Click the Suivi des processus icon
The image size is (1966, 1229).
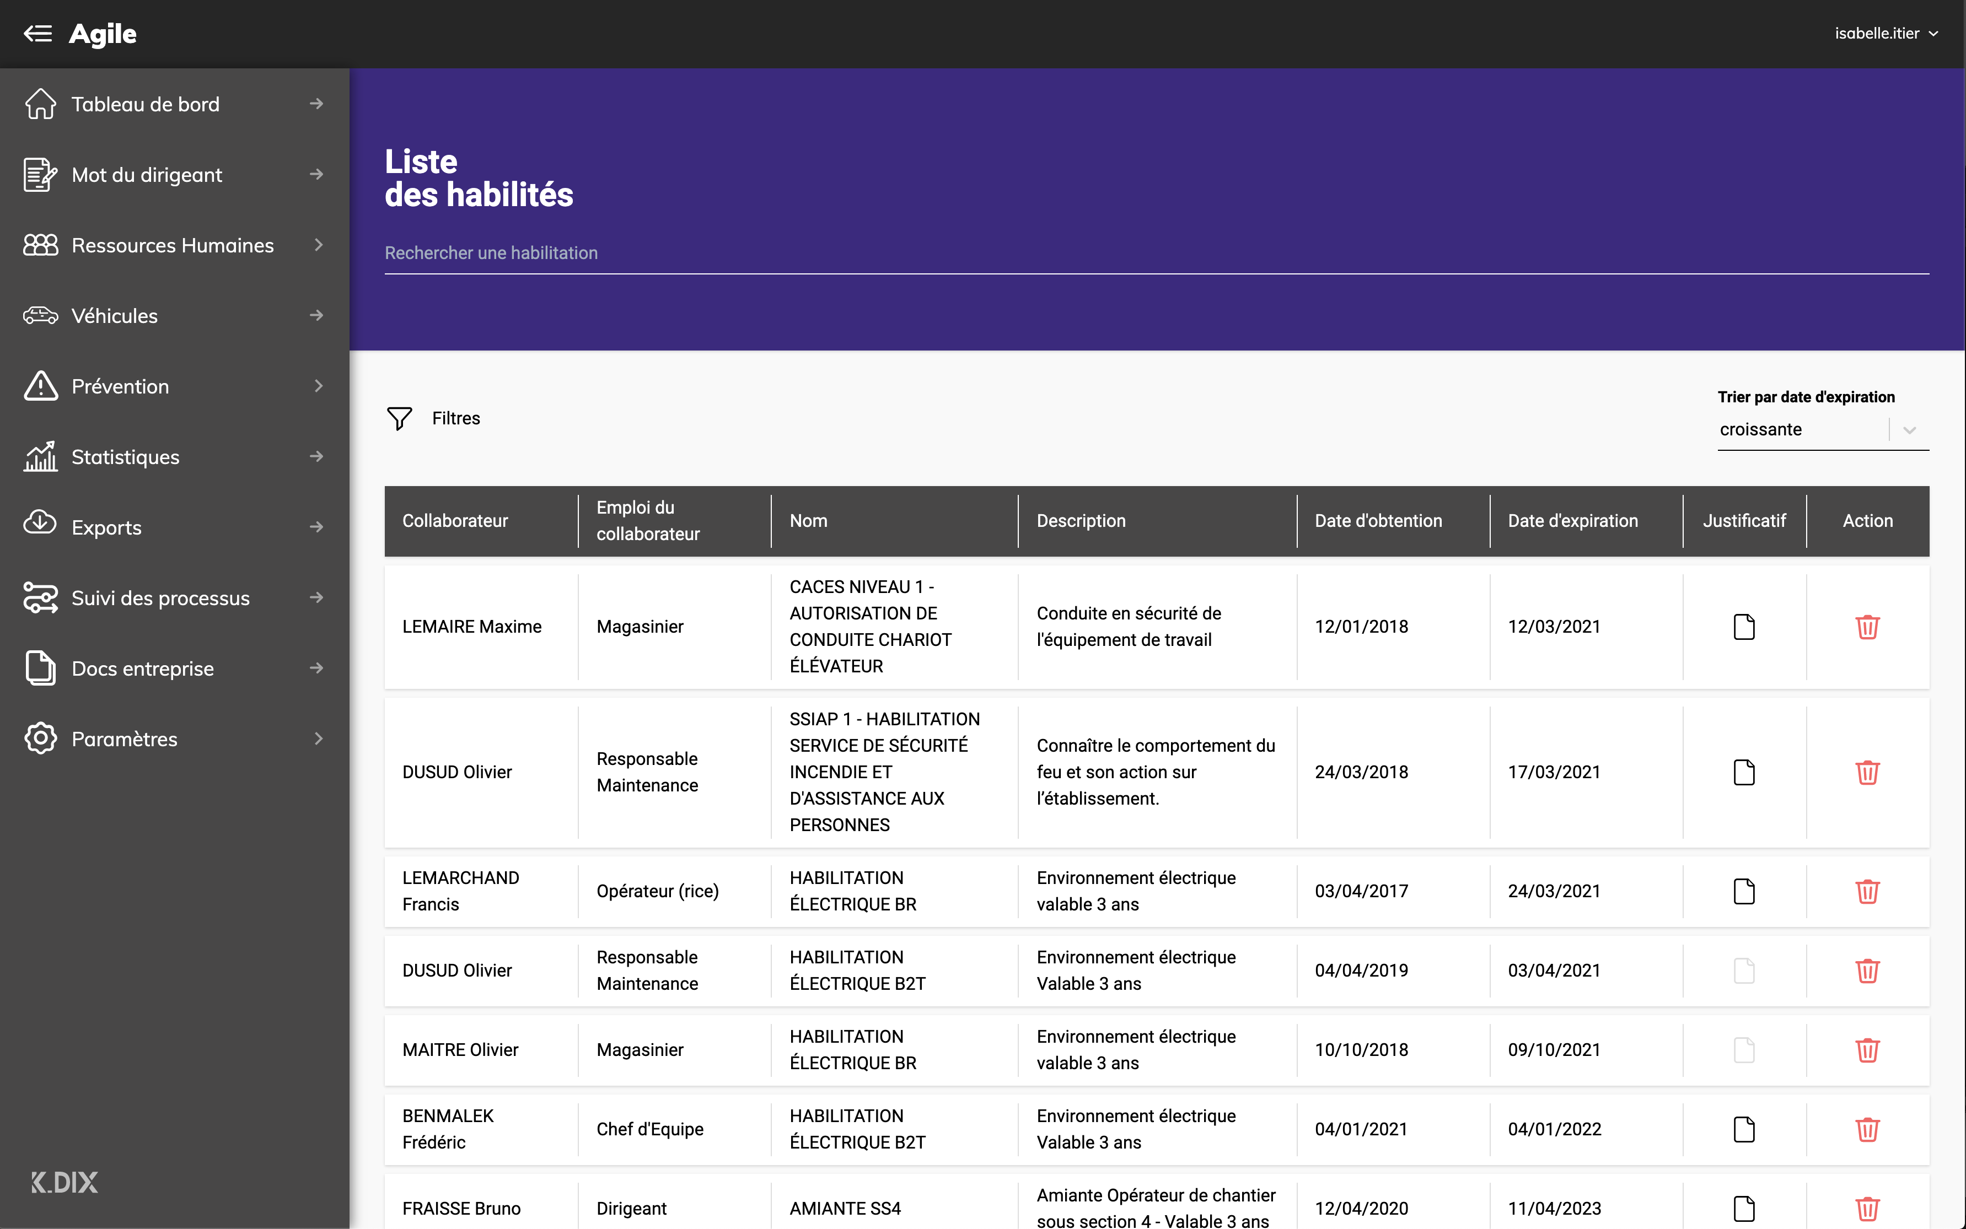pos(41,597)
